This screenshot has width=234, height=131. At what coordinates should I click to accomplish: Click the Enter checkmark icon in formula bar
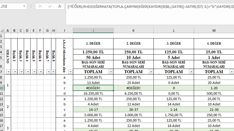tap(50, 6)
